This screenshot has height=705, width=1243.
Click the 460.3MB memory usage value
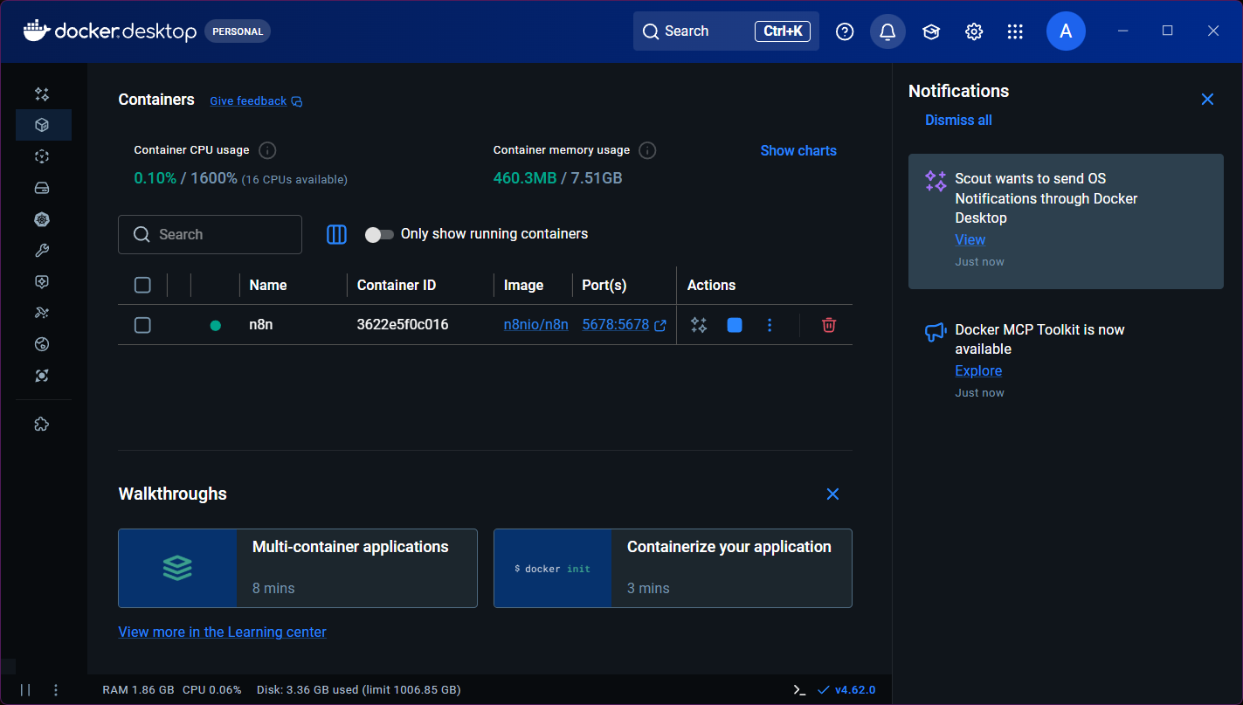(524, 178)
